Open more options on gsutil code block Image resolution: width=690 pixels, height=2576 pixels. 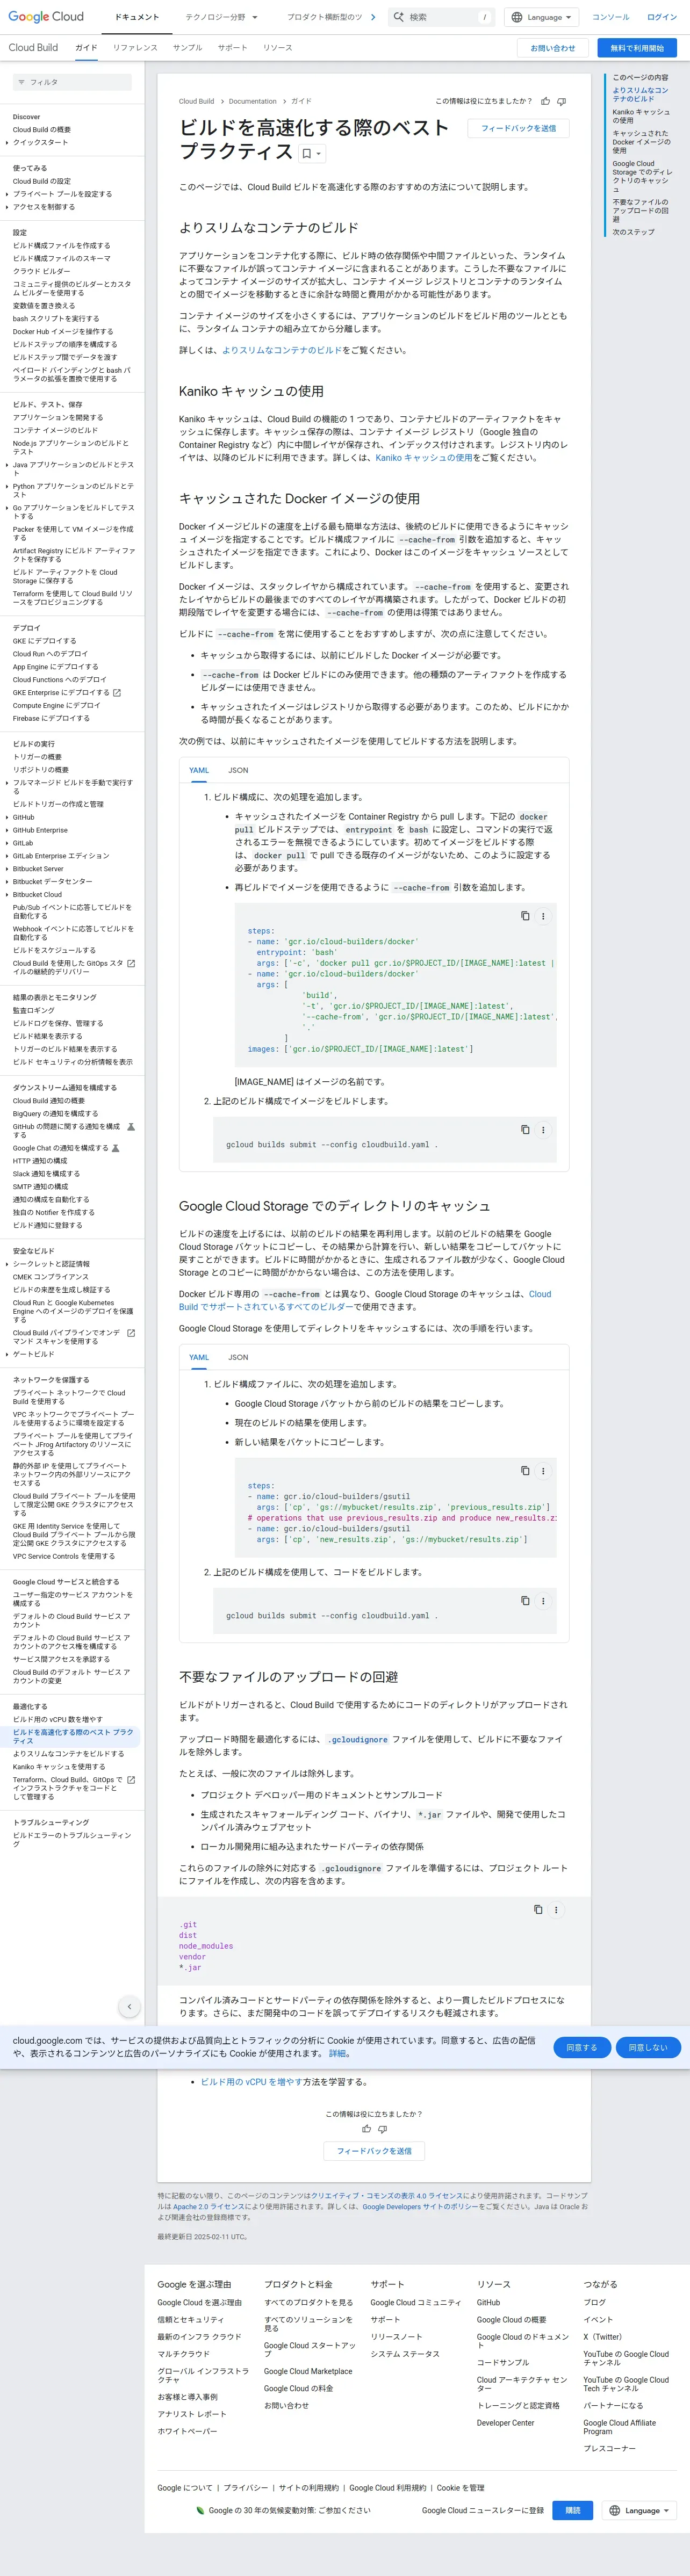[543, 1471]
